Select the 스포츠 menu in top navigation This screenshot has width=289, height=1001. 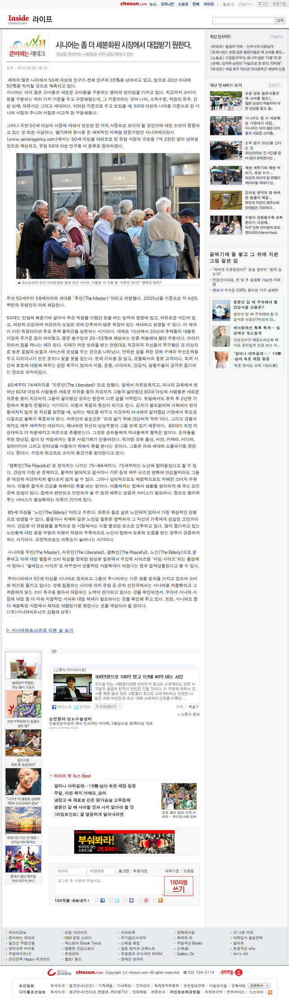pos(183,4)
